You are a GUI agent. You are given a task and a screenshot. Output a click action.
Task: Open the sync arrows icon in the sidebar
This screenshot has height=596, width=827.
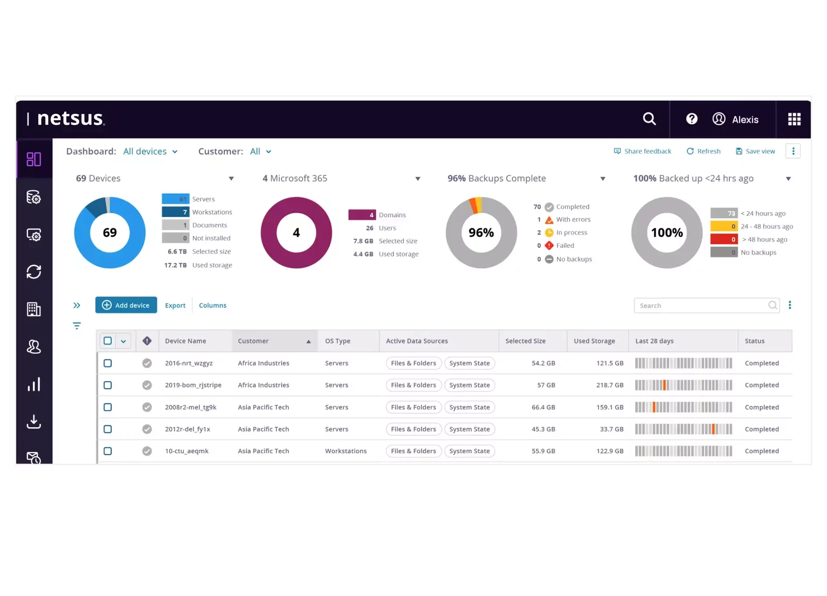(34, 272)
